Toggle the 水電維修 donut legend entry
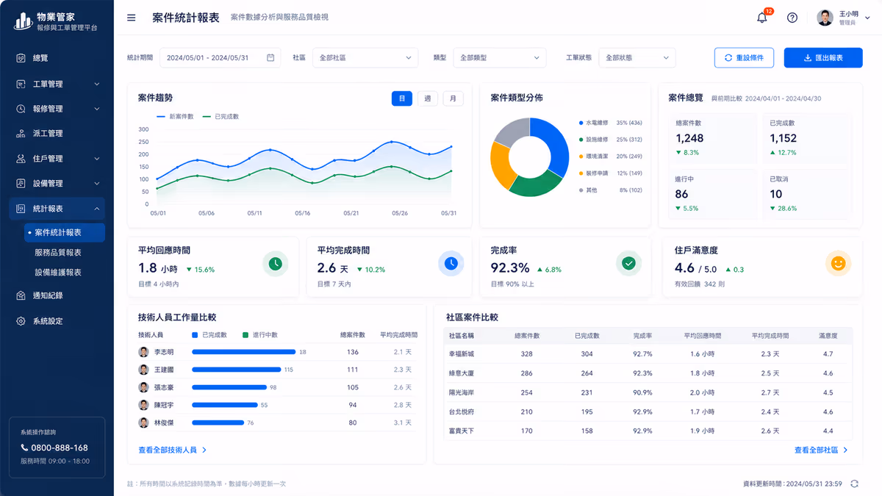The width and height of the screenshot is (882, 496). pyautogui.click(x=611, y=123)
